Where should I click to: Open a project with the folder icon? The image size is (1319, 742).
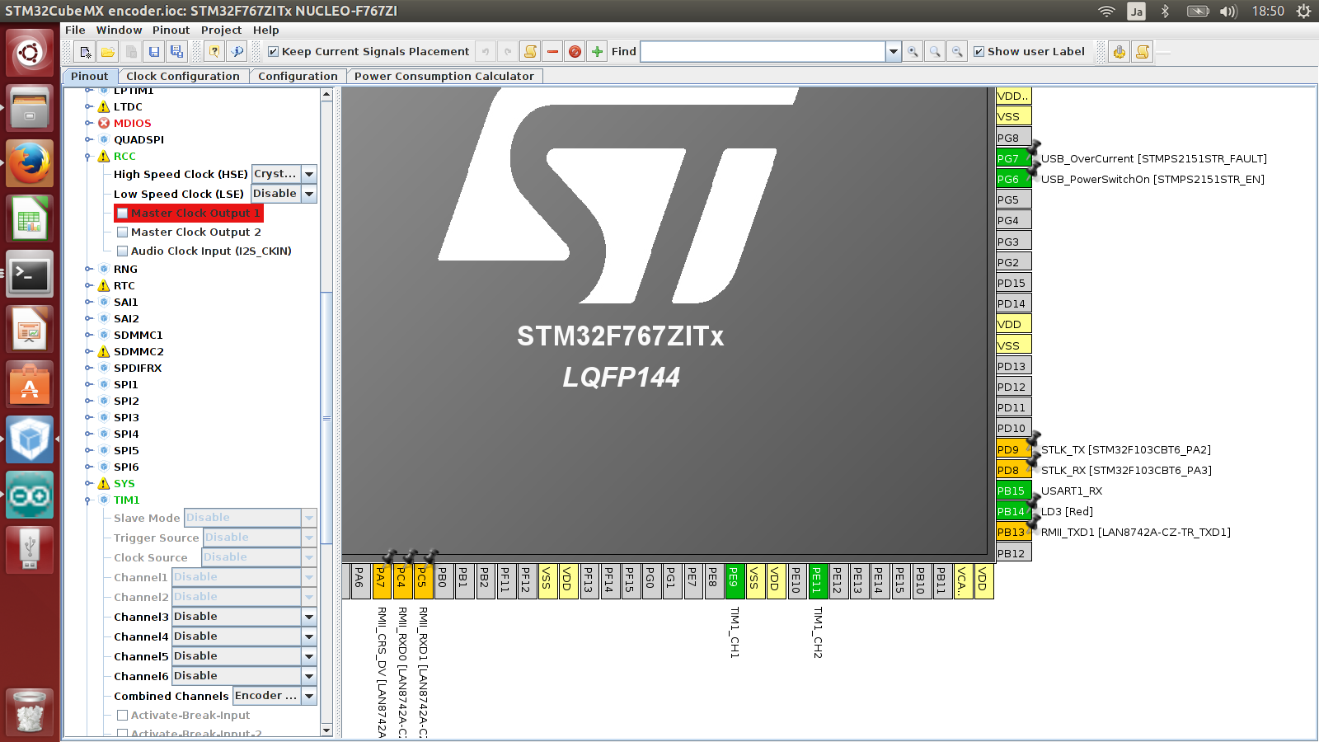tap(107, 52)
